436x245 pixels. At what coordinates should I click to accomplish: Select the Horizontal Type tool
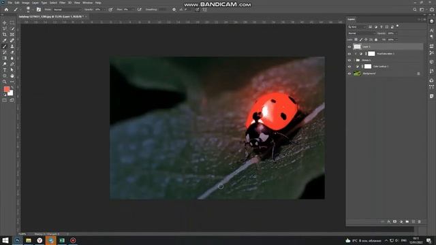click(x=5, y=69)
